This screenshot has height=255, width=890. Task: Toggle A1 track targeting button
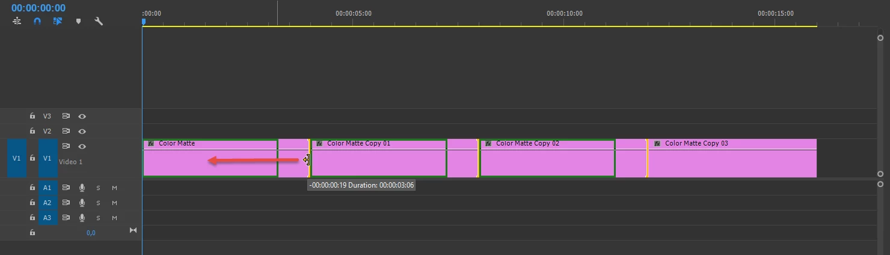[48, 188]
